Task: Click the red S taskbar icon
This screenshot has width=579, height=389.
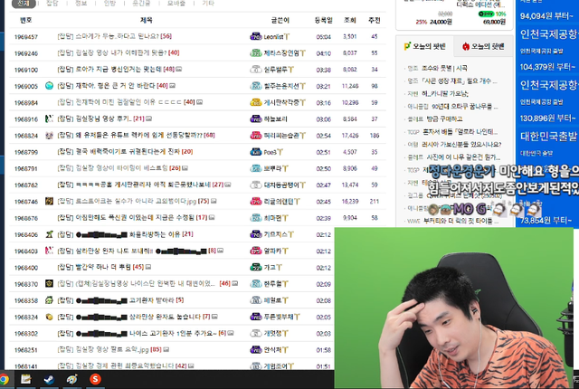Action: coord(95,379)
